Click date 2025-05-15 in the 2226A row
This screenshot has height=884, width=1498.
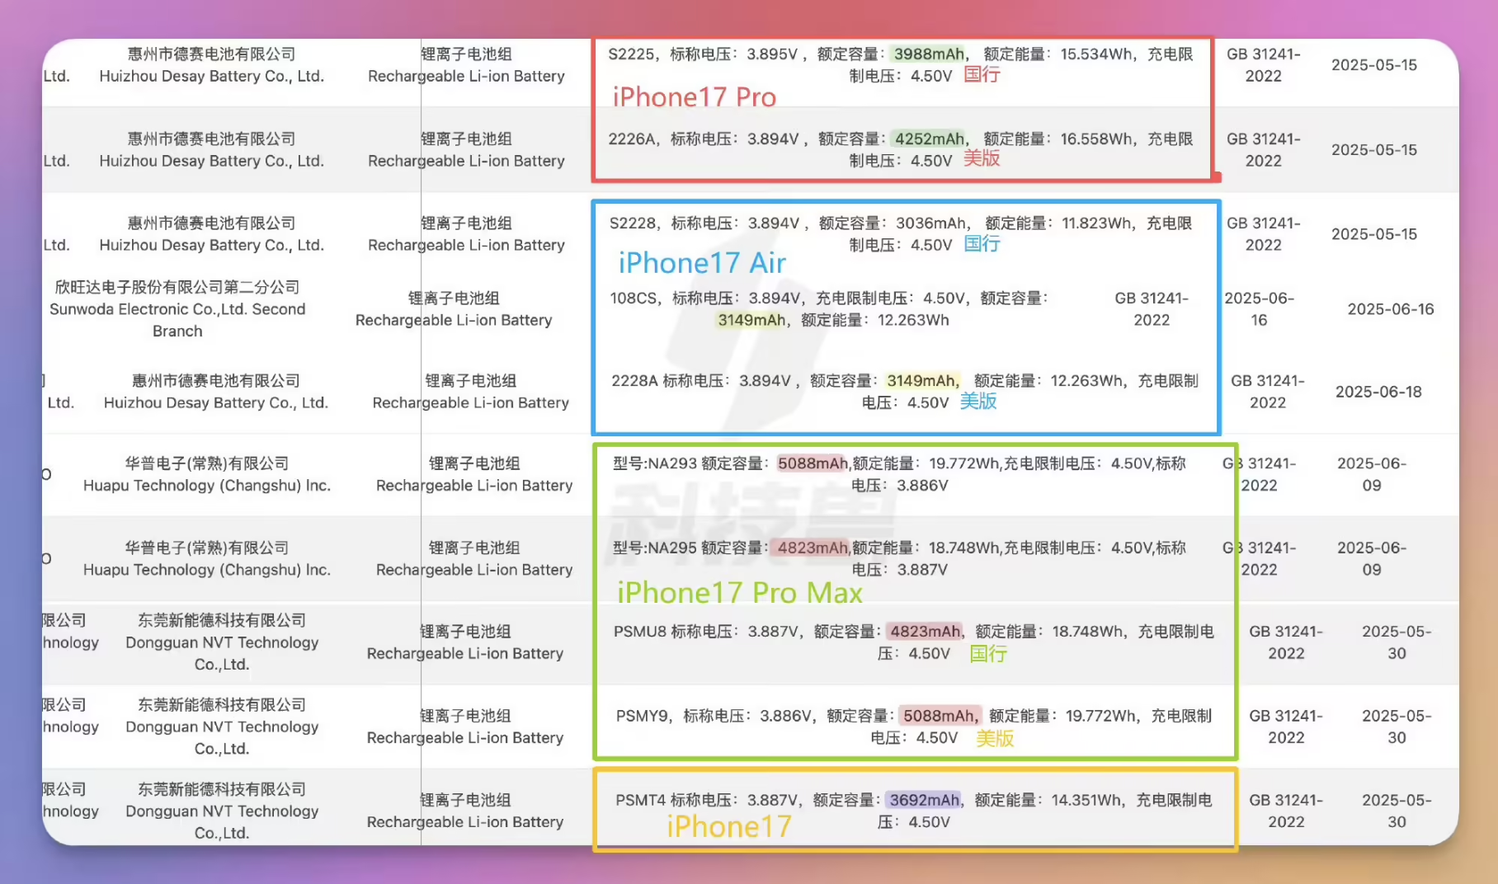(1373, 149)
